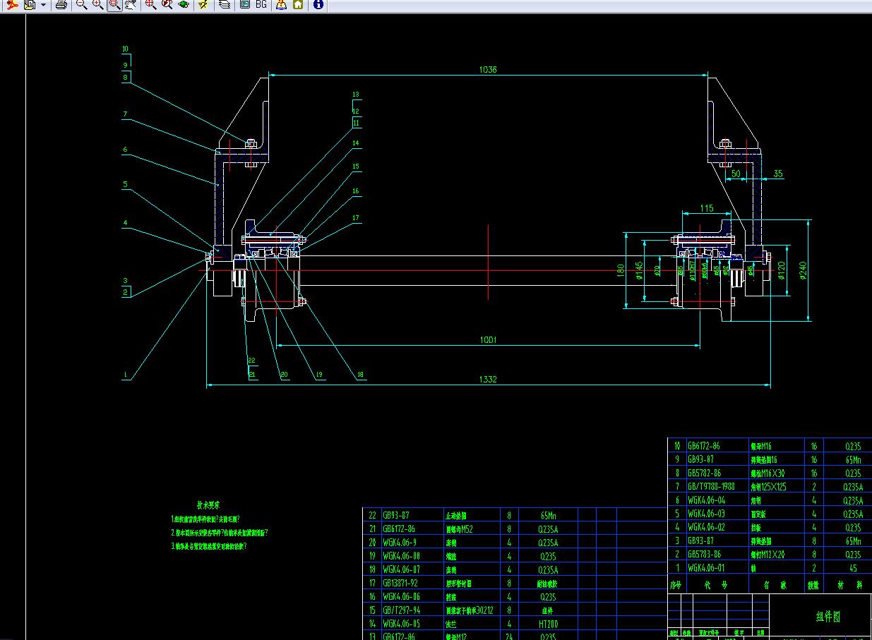Click the ø120 diameter dimension
The height and width of the screenshot is (640, 872).
pyautogui.click(x=782, y=270)
